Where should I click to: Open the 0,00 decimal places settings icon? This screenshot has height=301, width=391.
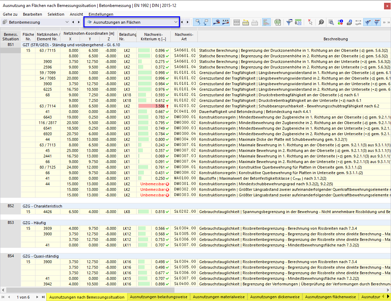[x=298, y=22]
